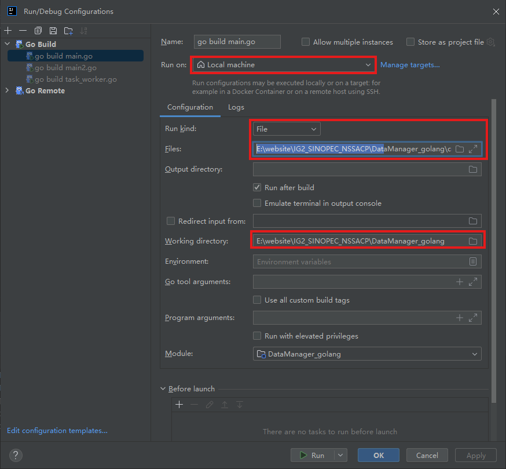Uncheck Run after build

(x=257, y=187)
